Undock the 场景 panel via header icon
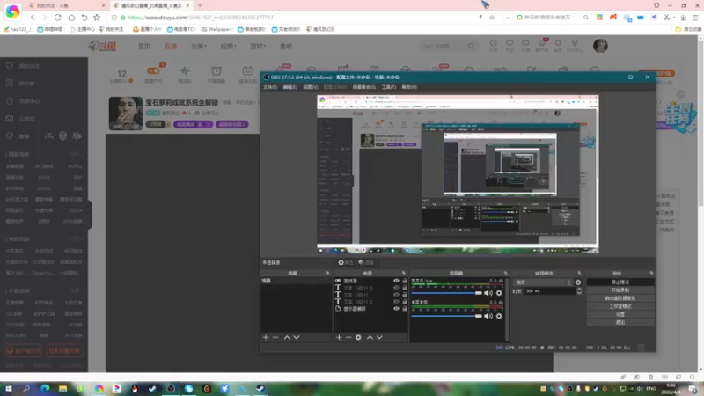This screenshot has height=396, width=704. [x=327, y=273]
